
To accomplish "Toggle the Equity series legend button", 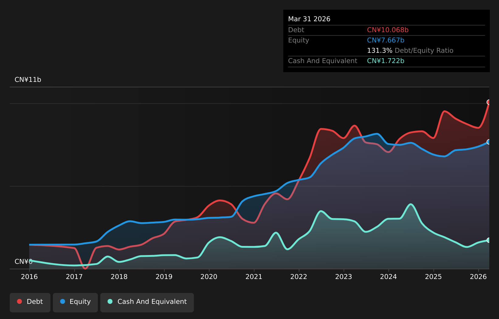I will point(75,302).
